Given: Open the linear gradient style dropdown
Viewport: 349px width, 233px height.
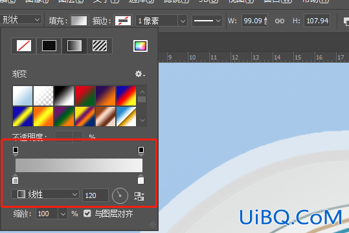Looking at the screenshot, I should pyautogui.click(x=45, y=194).
